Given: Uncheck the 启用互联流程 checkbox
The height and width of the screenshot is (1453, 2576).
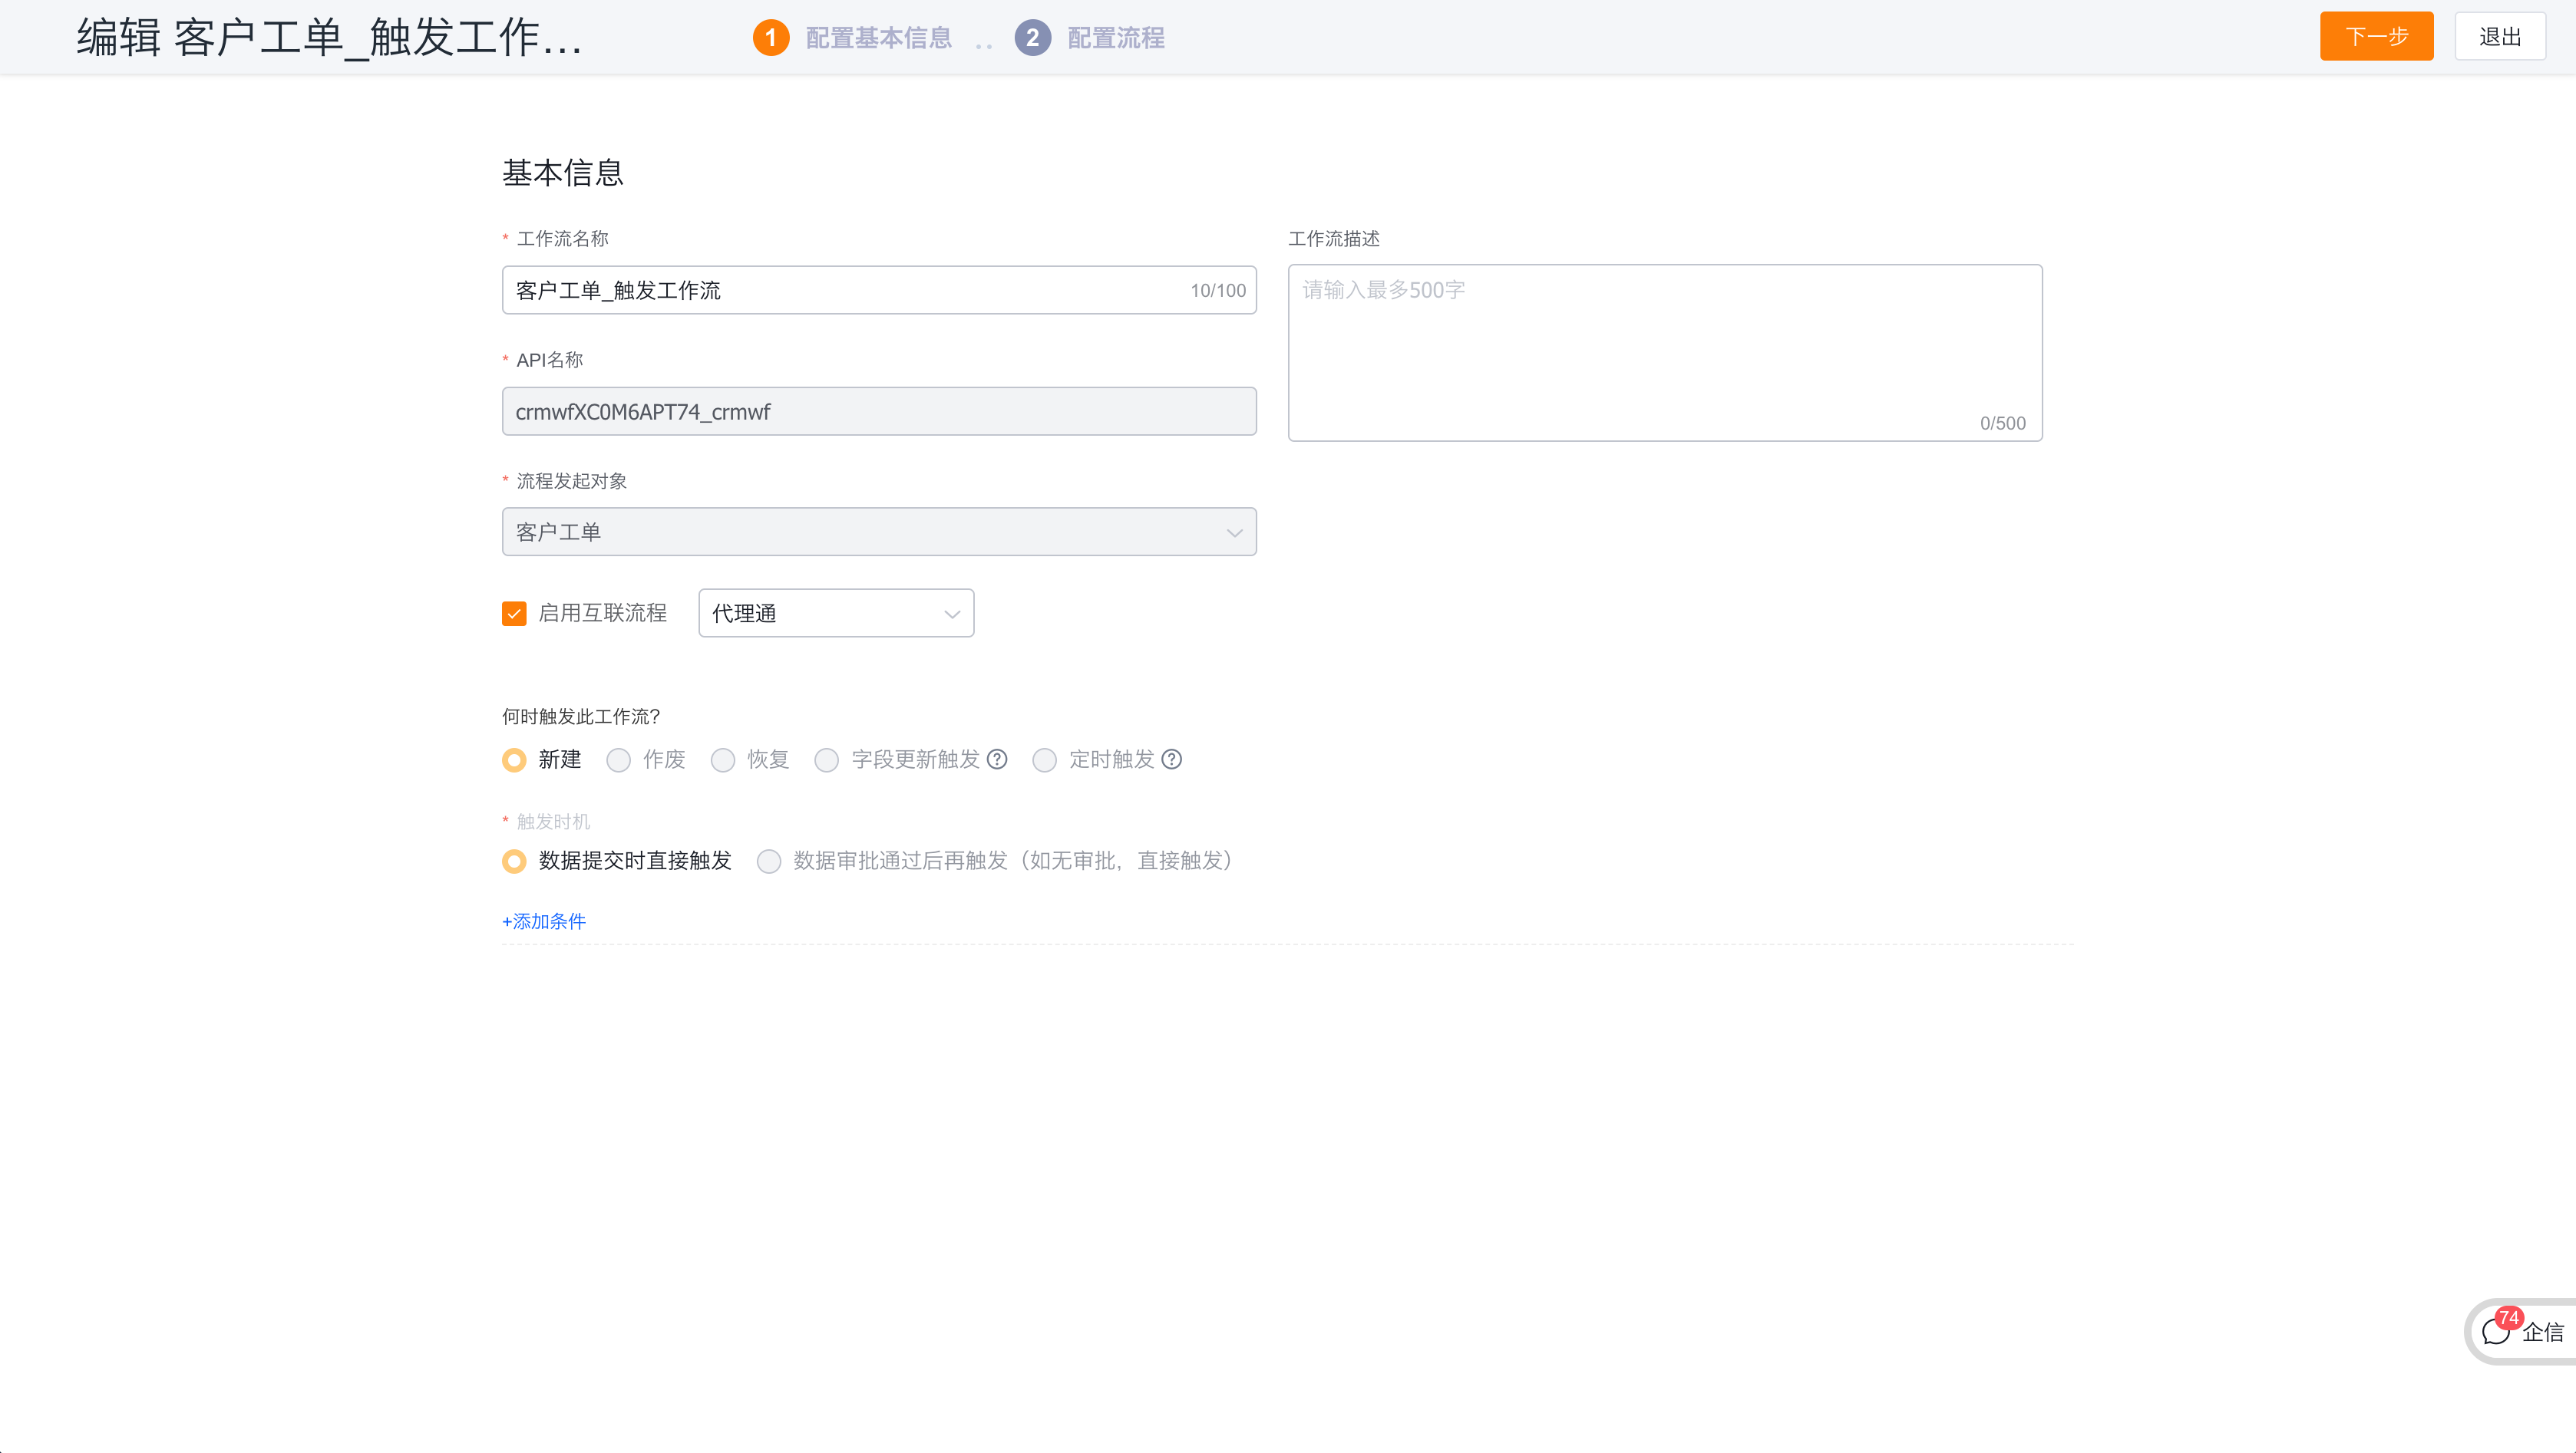Looking at the screenshot, I should pos(514,614).
